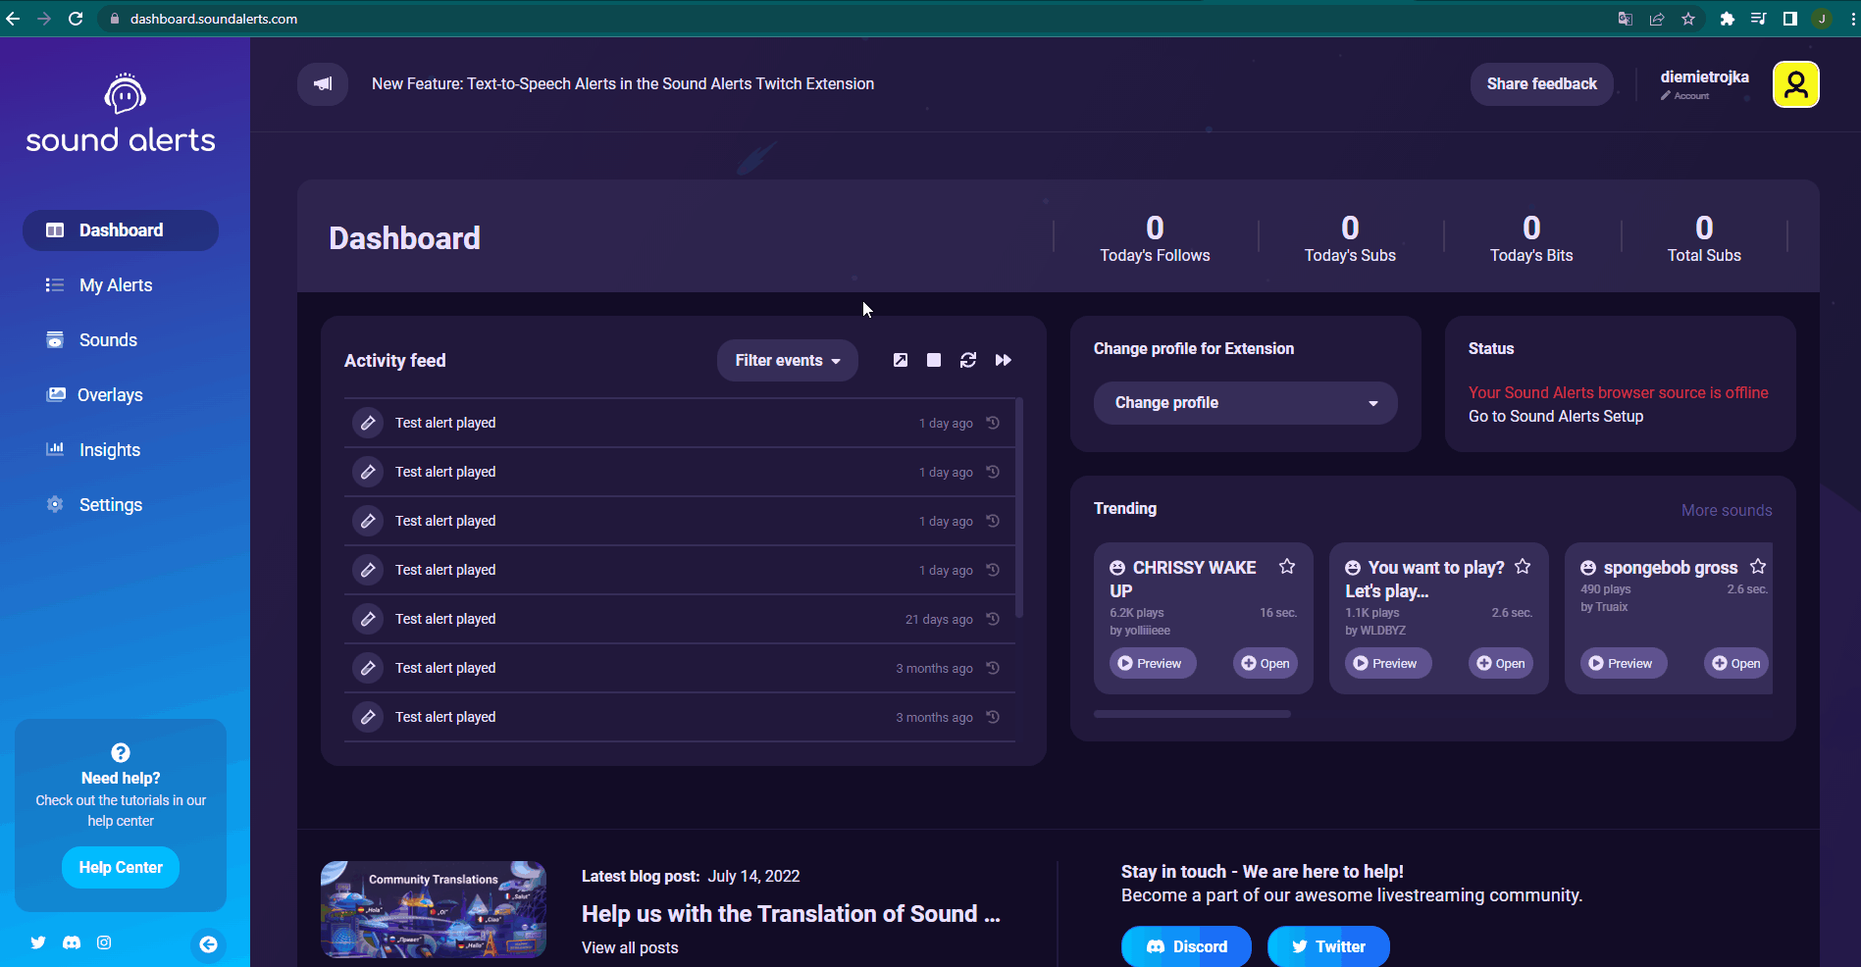Click the megaphone announcement icon
The width and height of the screenshot is (1861, 967).
pyautogui.click(x=323, y=83)
